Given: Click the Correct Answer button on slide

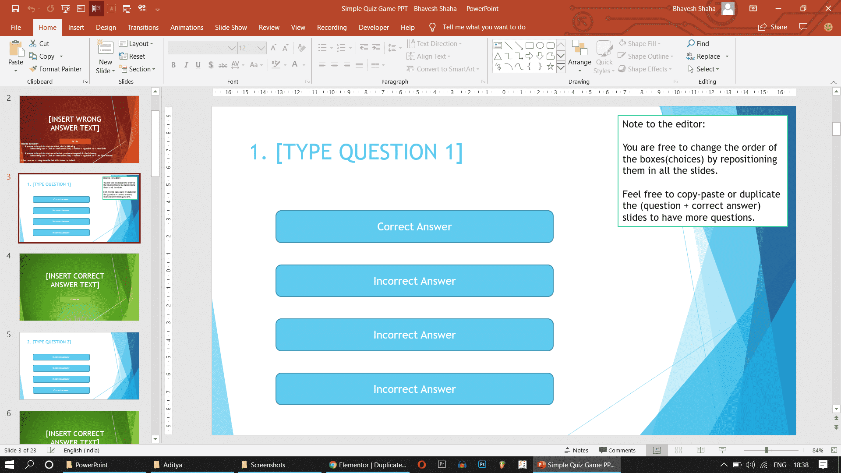Looking at the screenshot, I should pyautogui.click(x=415, y=226).
